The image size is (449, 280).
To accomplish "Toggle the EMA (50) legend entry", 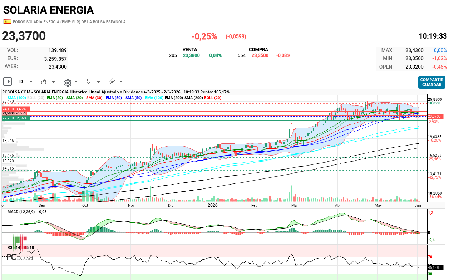I will point(114,98).
